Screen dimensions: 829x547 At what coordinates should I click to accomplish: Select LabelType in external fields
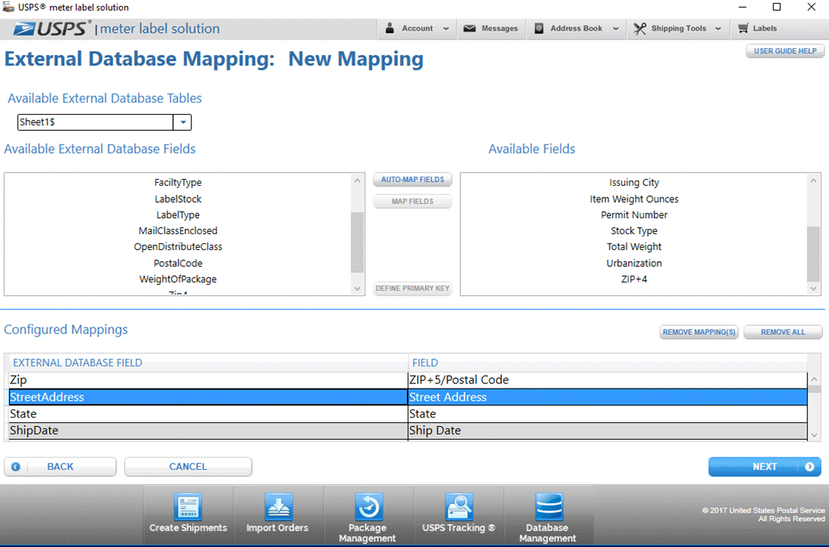point(179,215)
